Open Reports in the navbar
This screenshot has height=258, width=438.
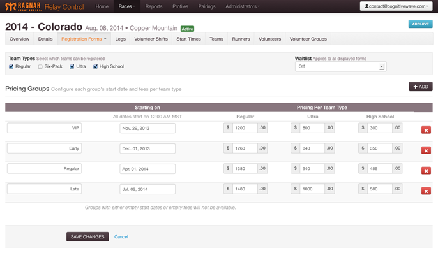[154, 6]
